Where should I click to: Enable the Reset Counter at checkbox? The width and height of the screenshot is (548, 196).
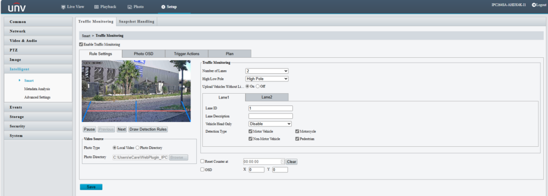202,161
